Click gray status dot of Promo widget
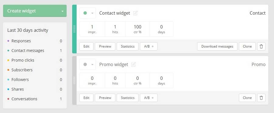The width and height of the screenshot is (274, 113). point(85,65)
